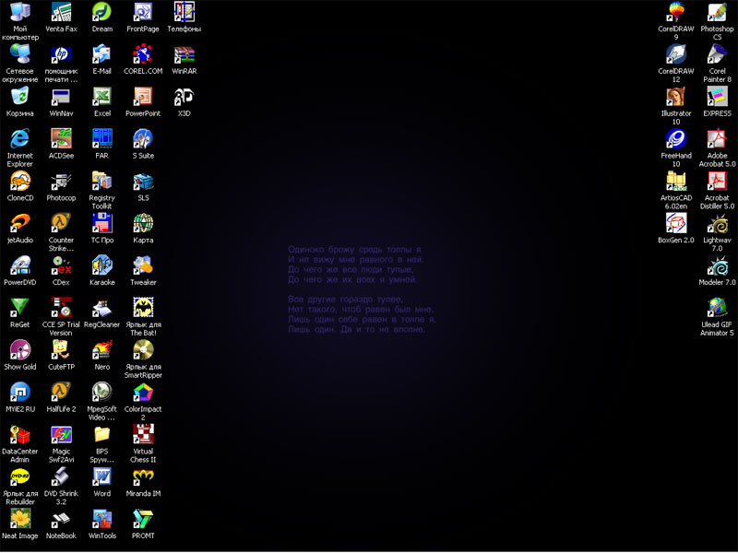Screen dimensions: 738x553
Task: Click the Photoshop CS shortcut
Action: (x=717, y=12)
